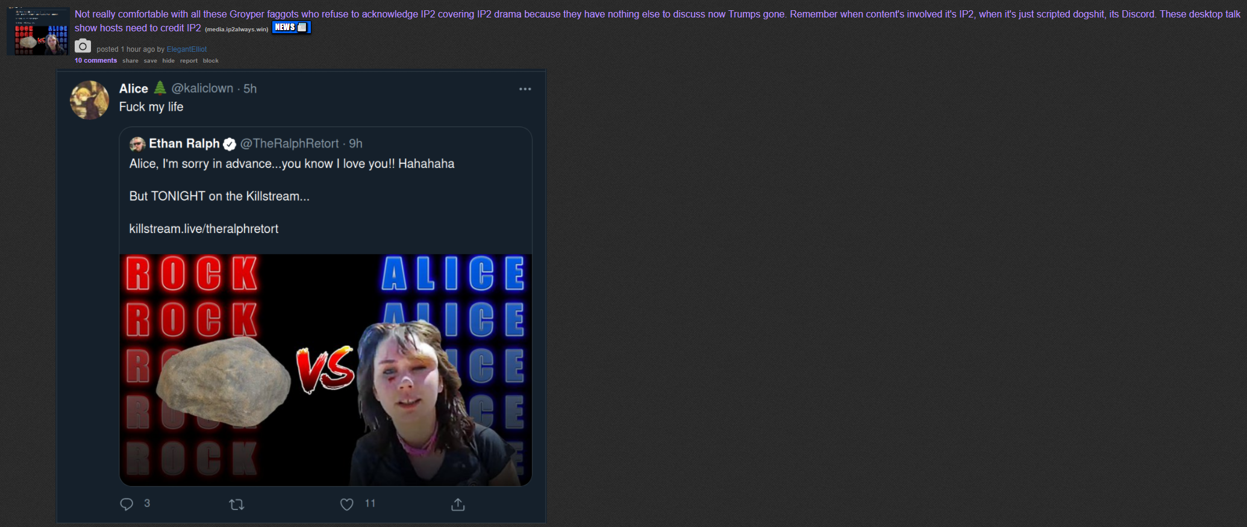Report the post via the report link
Screen dimensions: 1247x527
(189, 61)
